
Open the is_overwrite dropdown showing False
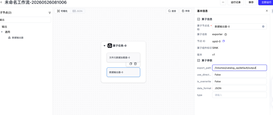click(239, 81)
